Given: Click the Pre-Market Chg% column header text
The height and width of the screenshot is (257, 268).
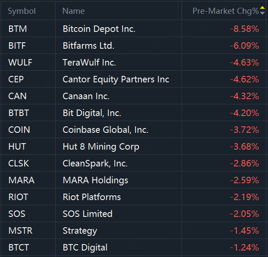Looking at the screenshot, I should [x=225, y=11].
